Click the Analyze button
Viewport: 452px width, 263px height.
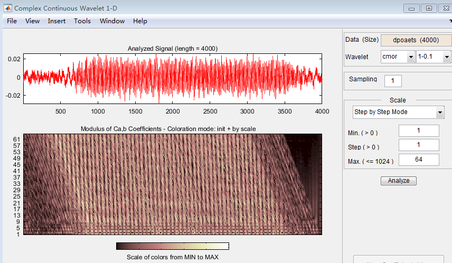[399, 181]
